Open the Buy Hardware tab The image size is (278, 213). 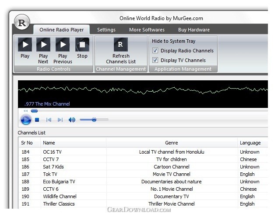194,30
